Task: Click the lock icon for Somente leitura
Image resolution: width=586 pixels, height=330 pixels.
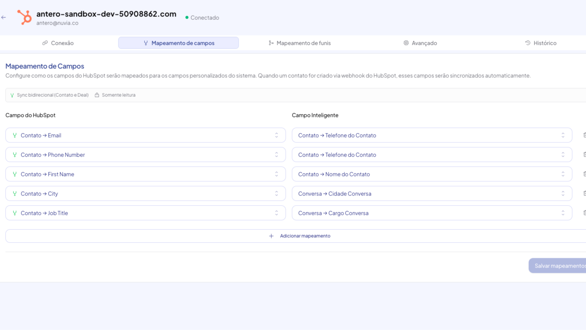Action: pyautogui.click(x=97, y=95)
